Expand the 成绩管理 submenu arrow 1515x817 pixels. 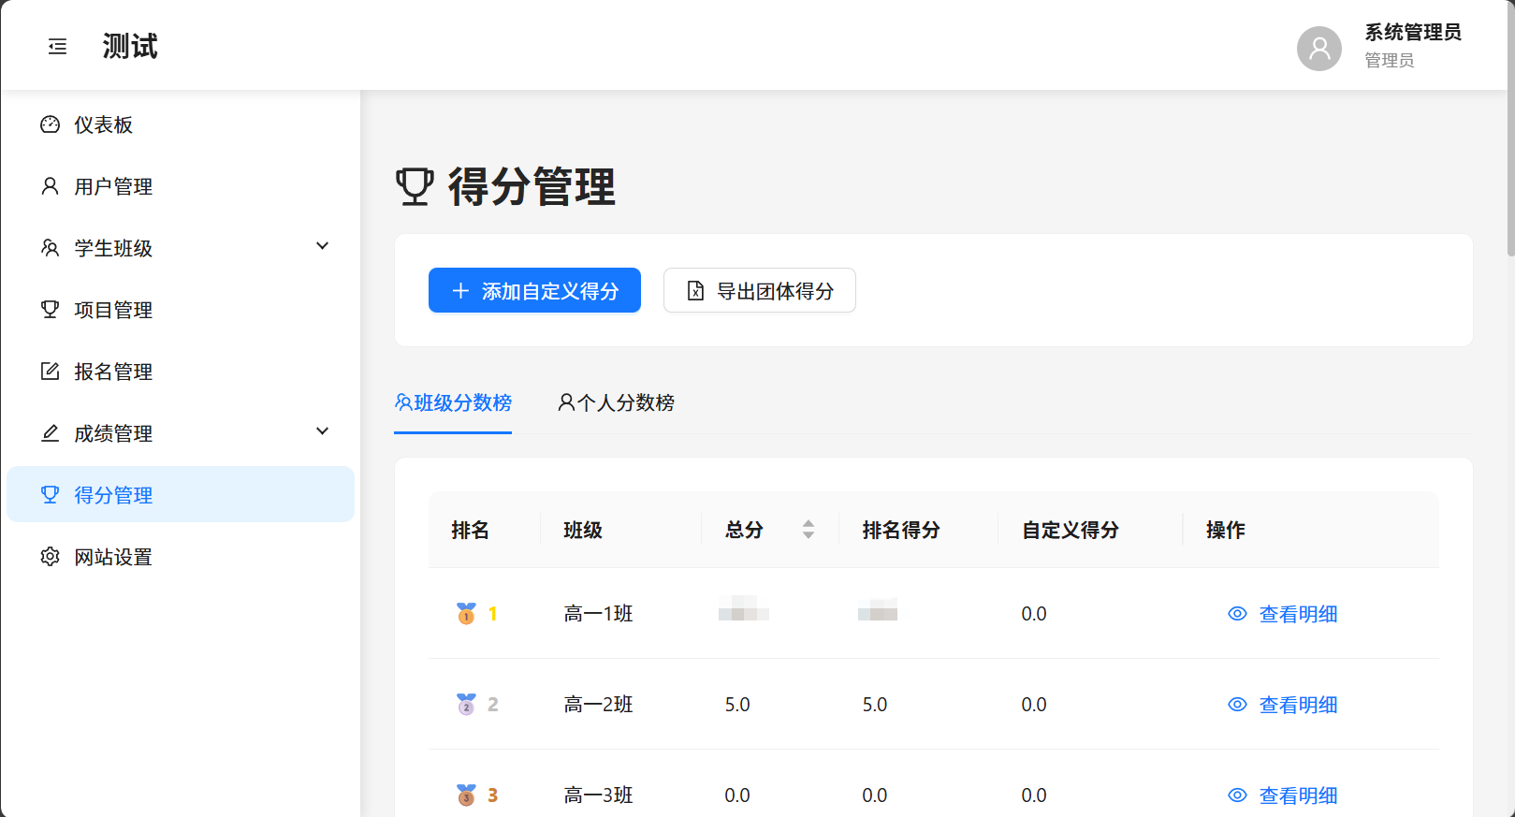point(323,431)
